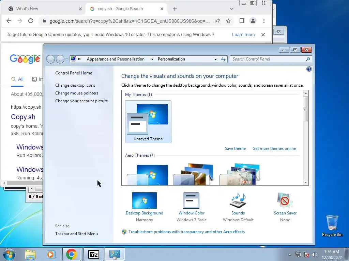
Task: Click the Chrome share page icon
Action: point(217,21)
